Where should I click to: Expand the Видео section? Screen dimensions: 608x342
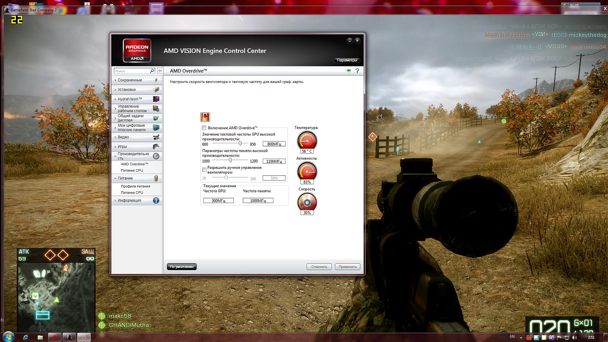click(x=115, y=137)
